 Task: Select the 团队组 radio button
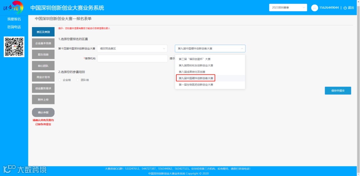pyautogui.click(x=78, y=80)
